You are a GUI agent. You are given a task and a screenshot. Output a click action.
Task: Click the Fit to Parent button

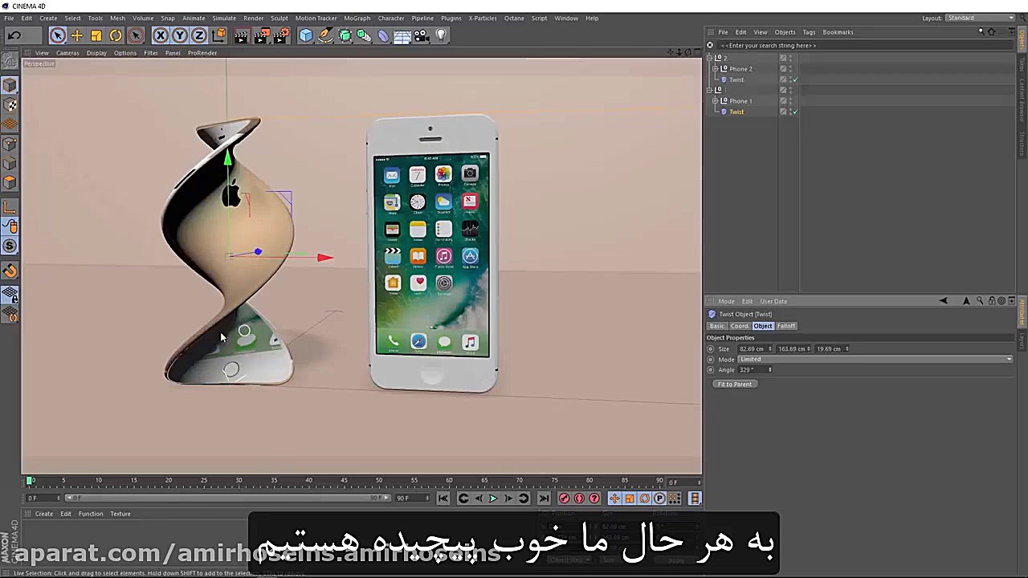coord(734,384)
